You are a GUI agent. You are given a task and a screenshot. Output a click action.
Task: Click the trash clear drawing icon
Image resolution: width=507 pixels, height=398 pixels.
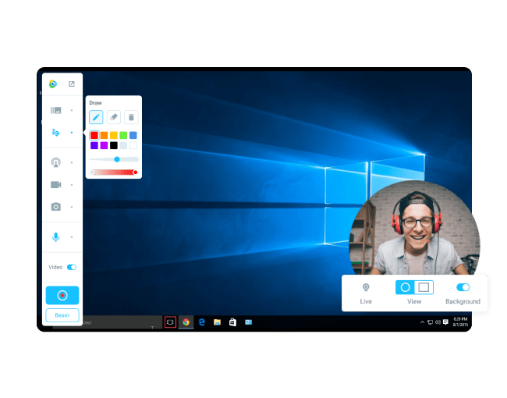[x=131, y=117]
